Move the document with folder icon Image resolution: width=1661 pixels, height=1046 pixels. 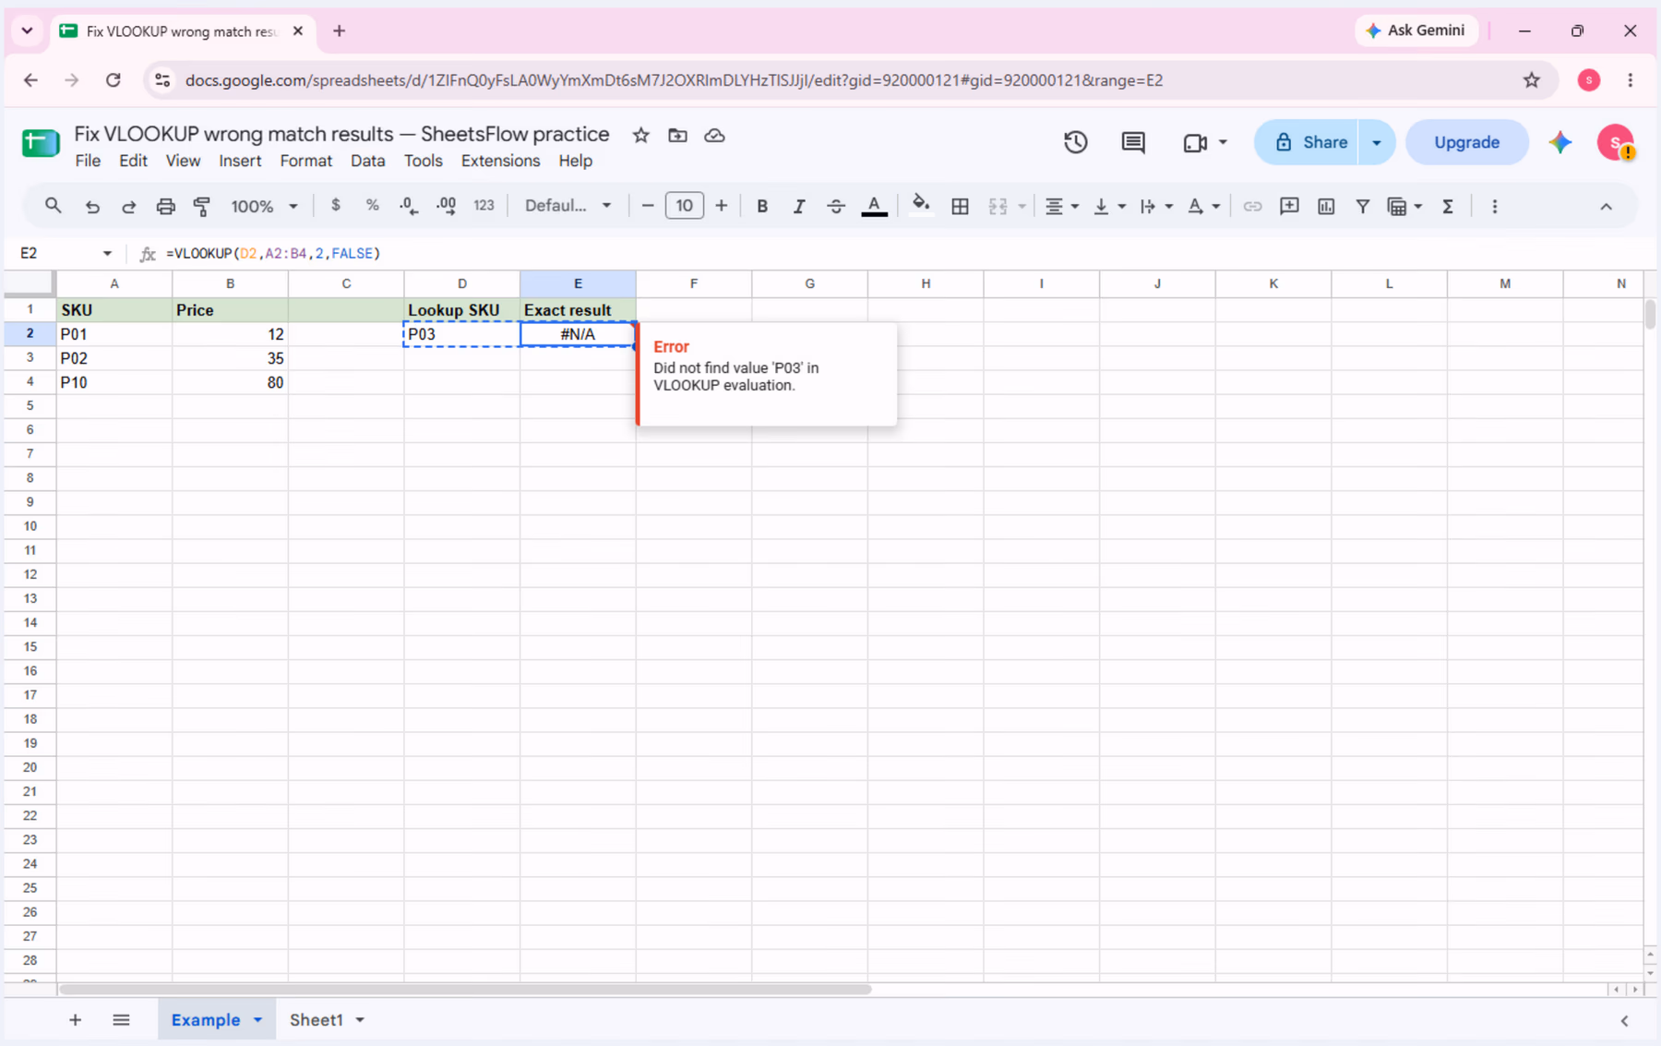click(x=677, y=136)
